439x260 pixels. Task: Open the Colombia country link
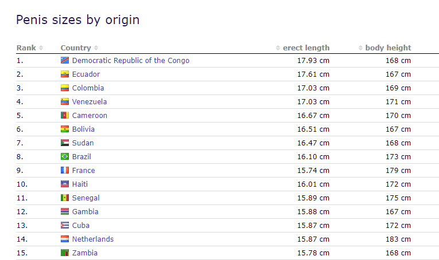coord(88,88)
